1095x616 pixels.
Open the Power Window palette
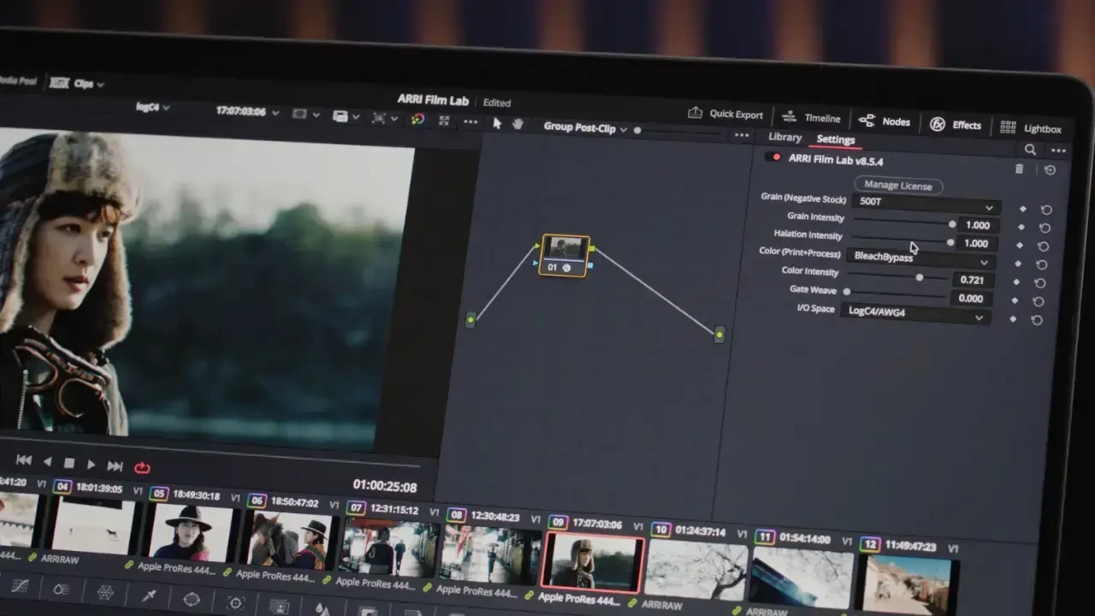coord(192,599)
